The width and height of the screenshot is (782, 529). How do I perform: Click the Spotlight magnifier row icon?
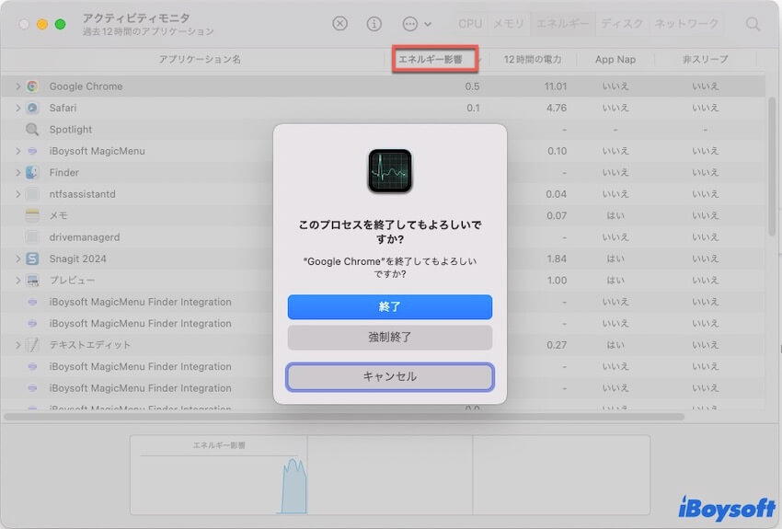(32, 130)
